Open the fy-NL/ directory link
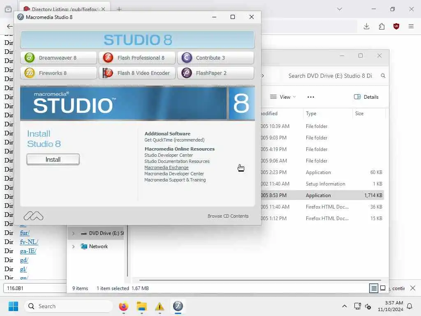Image resolution: width=421 pixels, height=316 pixels. point(29,242)
